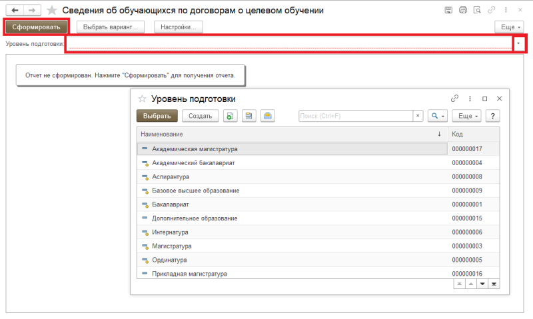533x319 pixels.
Task: Open the Настройки... button
Action: [179, 27]
